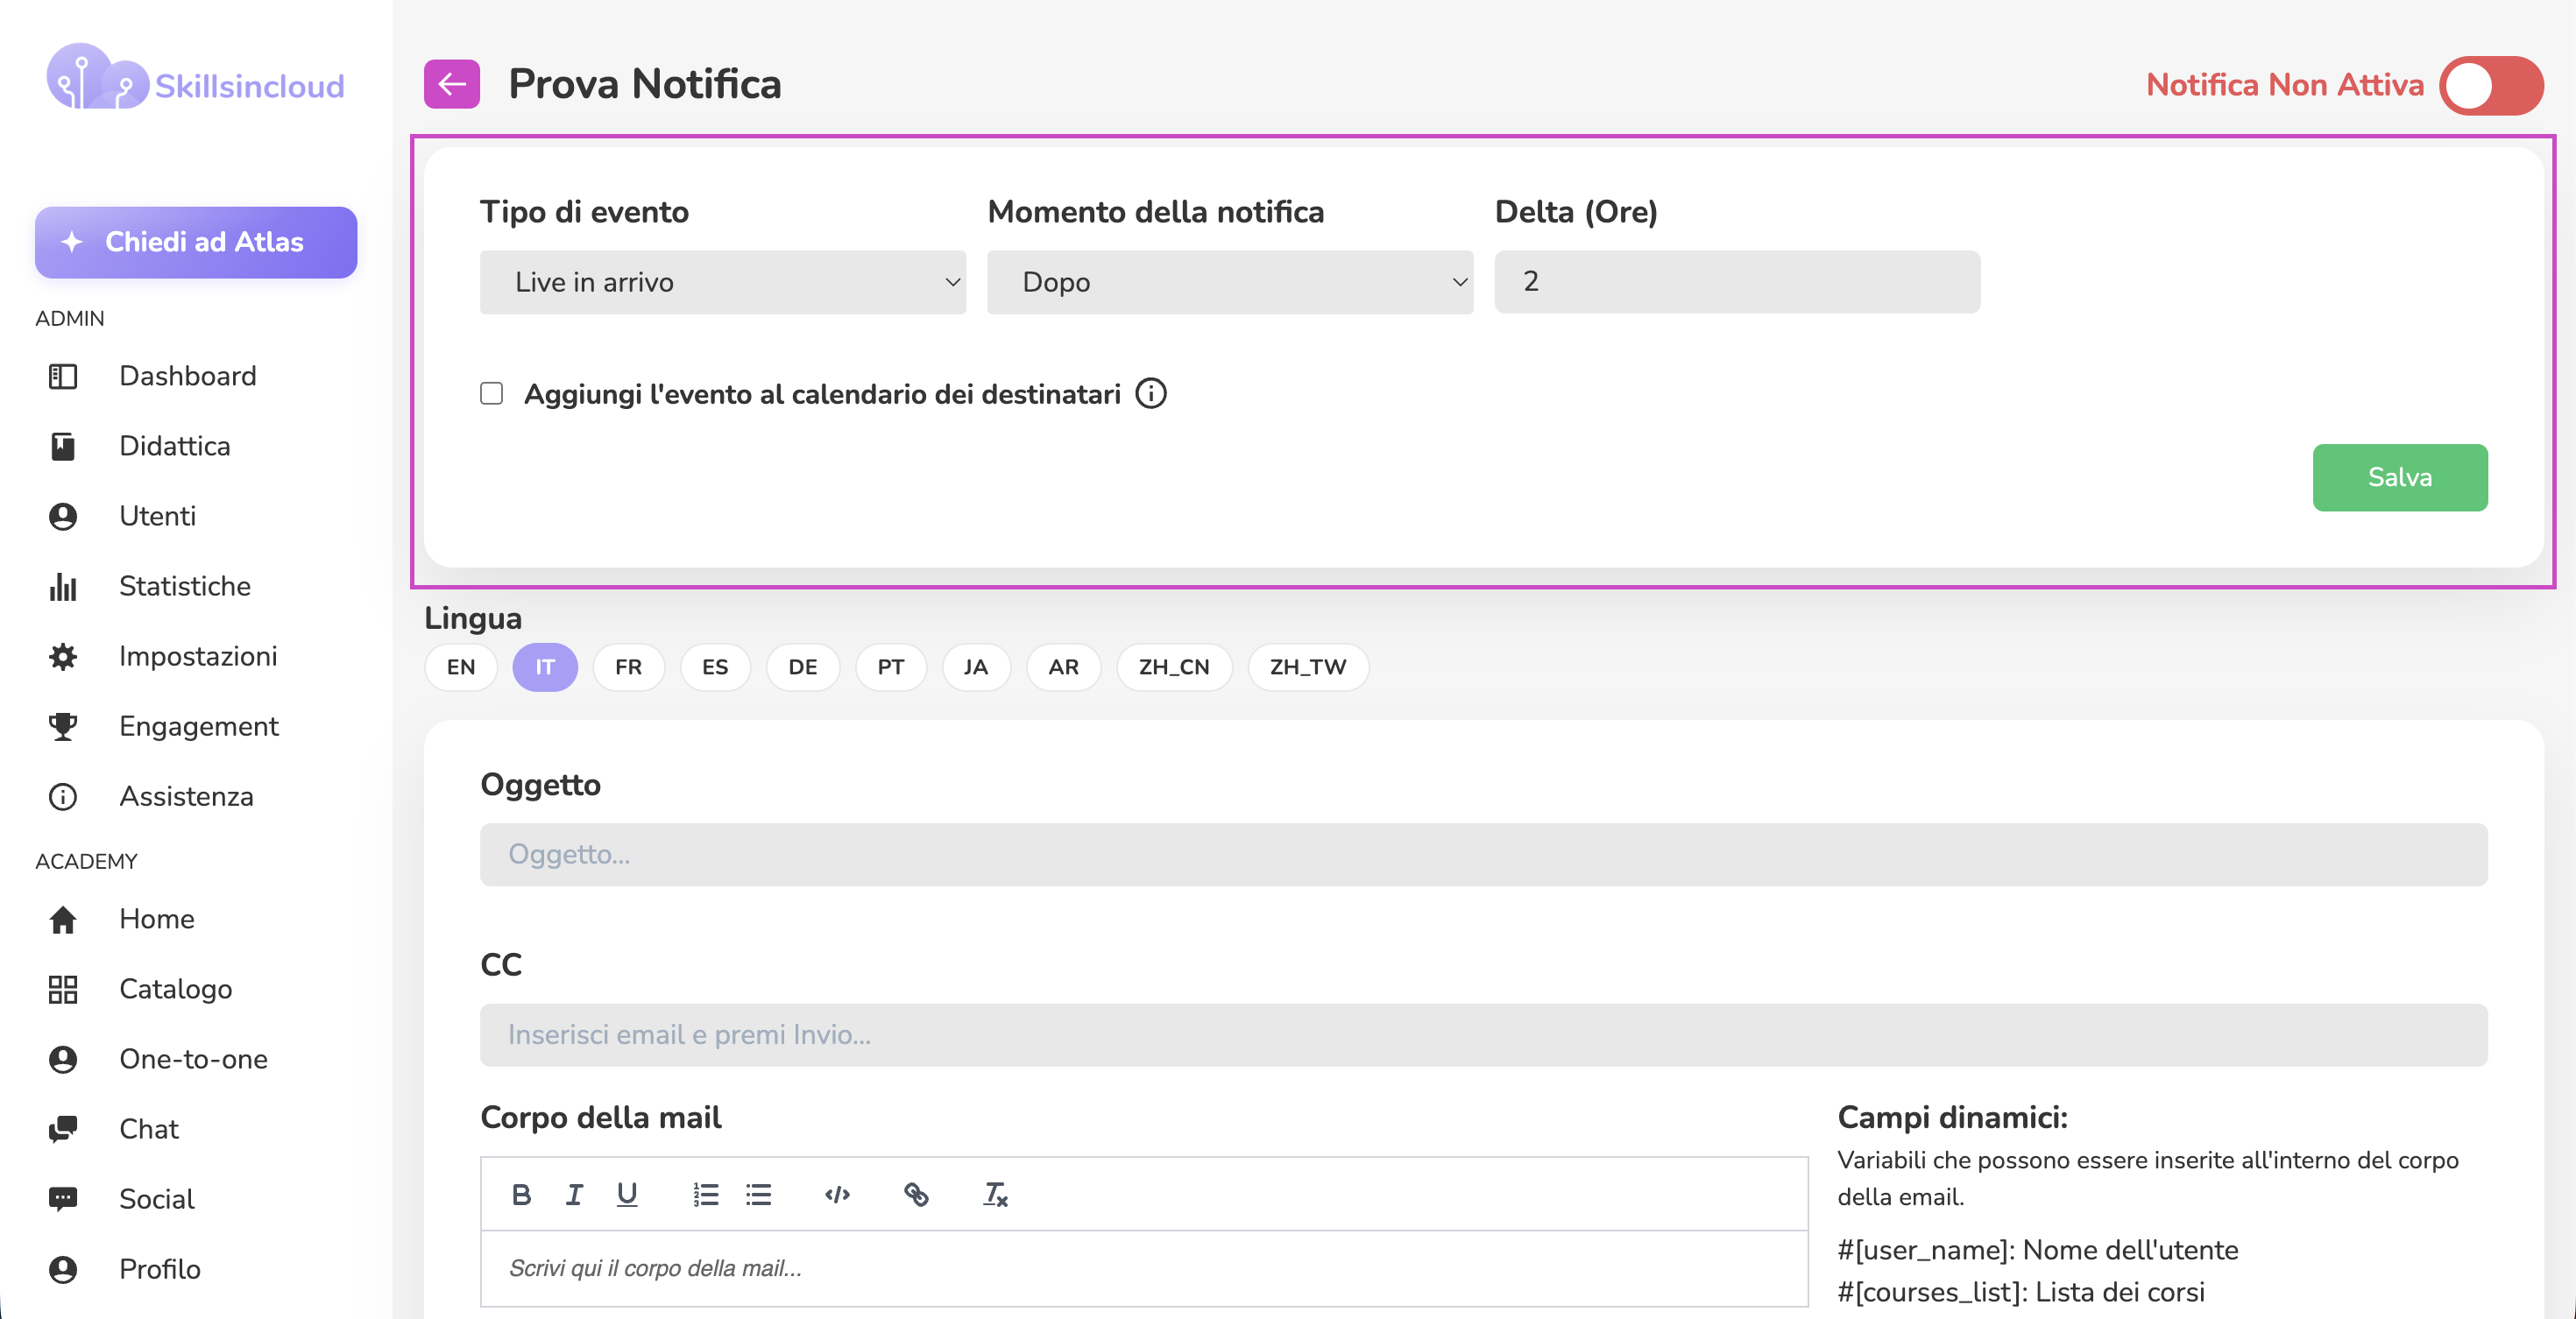Select the IT language tab
Screen dimensions: 2576x1319
click(545, 667)
